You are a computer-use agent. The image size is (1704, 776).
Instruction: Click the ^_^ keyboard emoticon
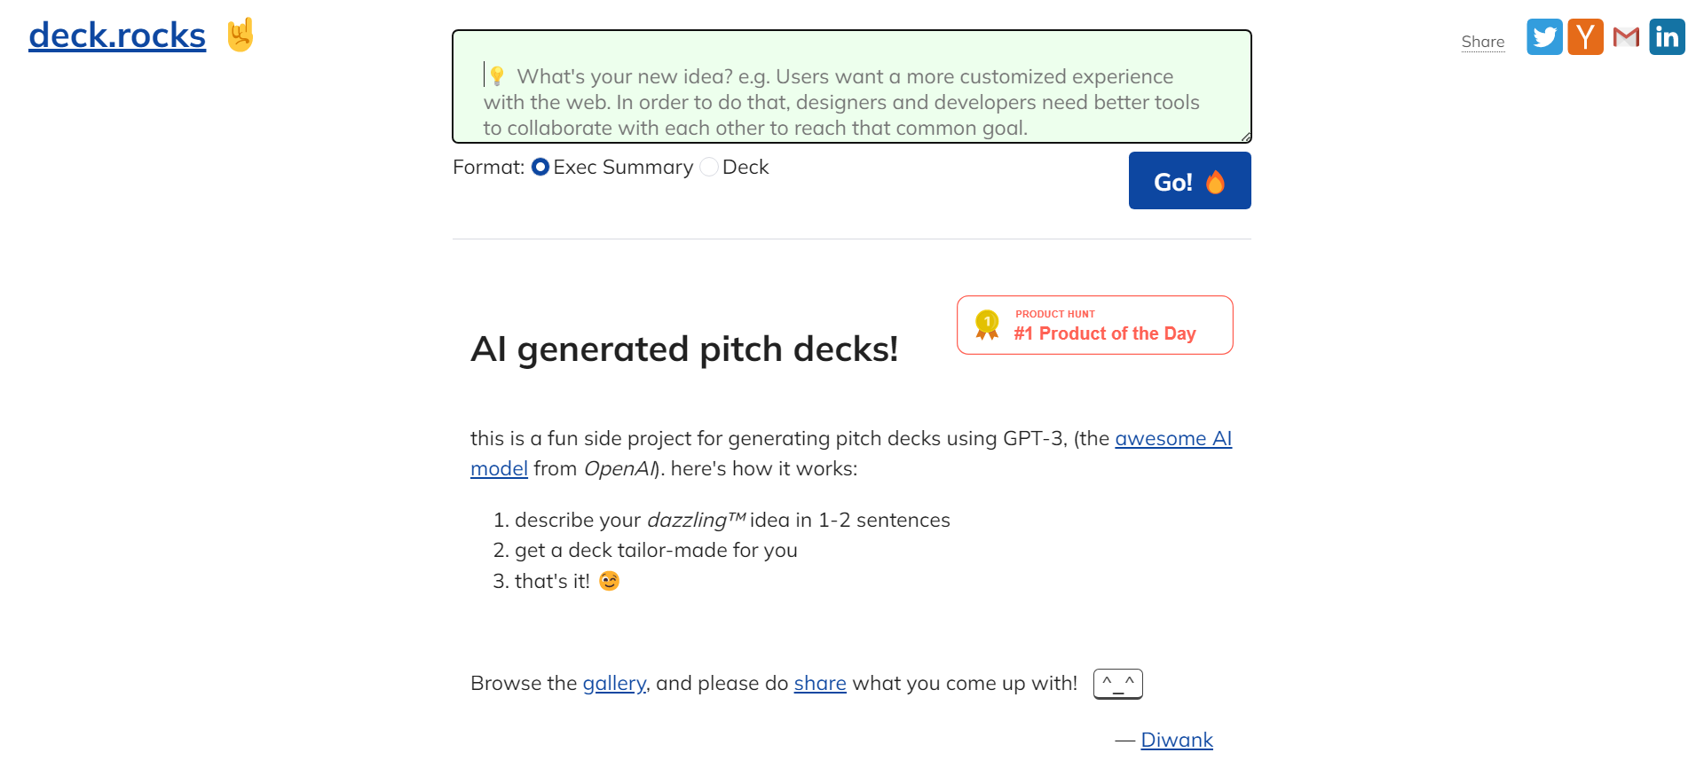click(x=1117, y=684)
